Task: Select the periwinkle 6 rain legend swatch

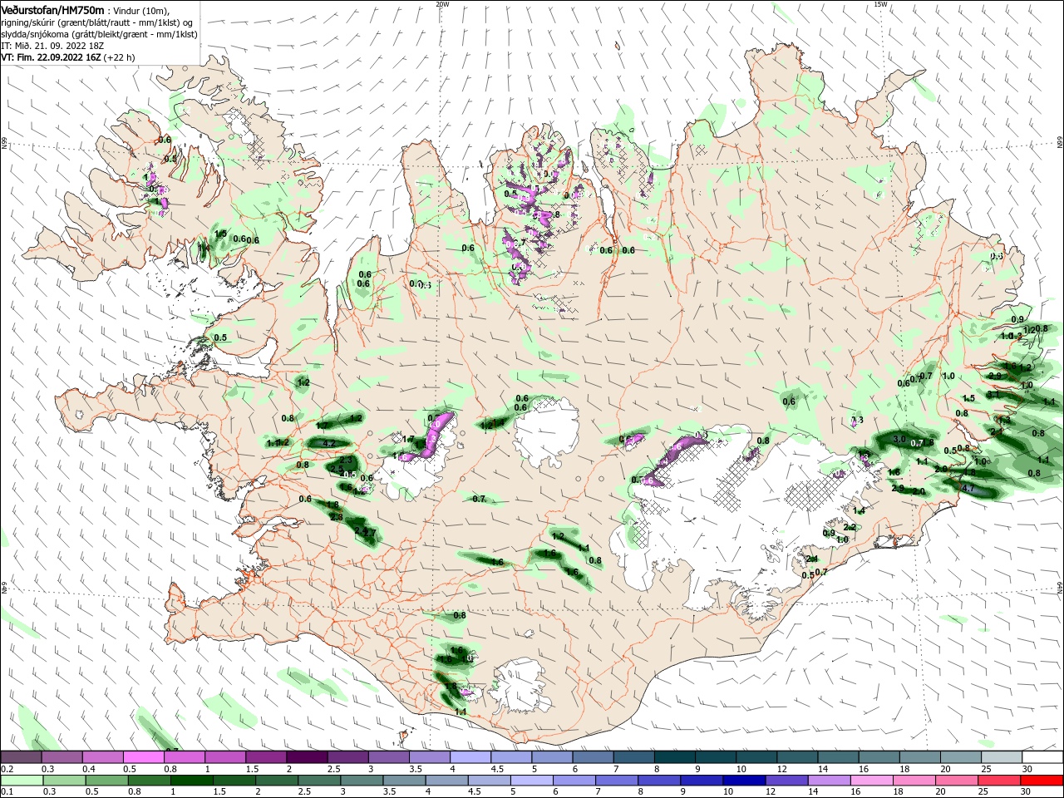Action: [x=574, y=781]
